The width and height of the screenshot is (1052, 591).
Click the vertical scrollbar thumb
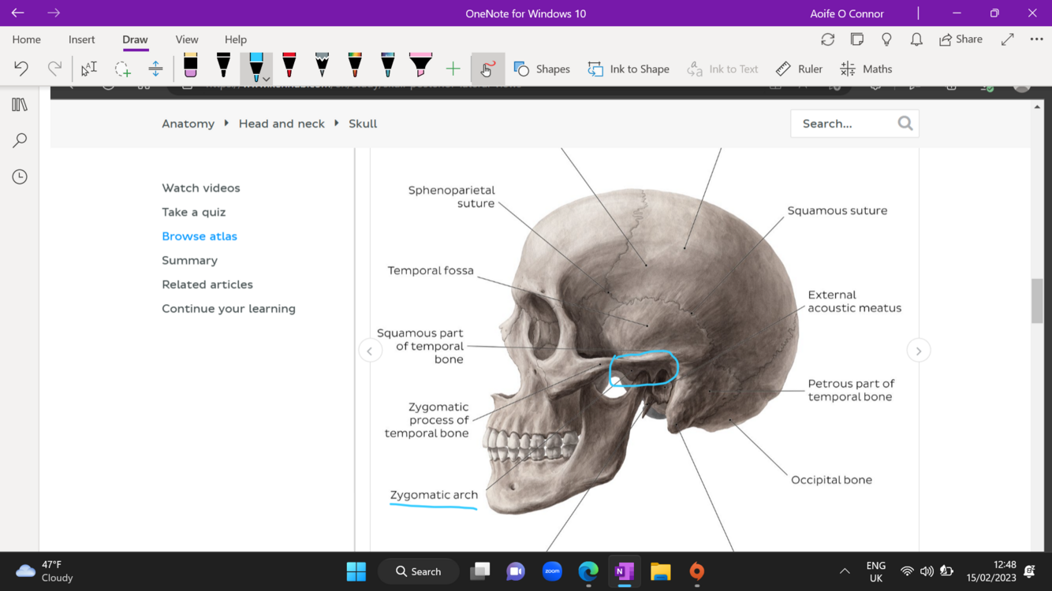pyautogui.click(x=1037, y=300)
